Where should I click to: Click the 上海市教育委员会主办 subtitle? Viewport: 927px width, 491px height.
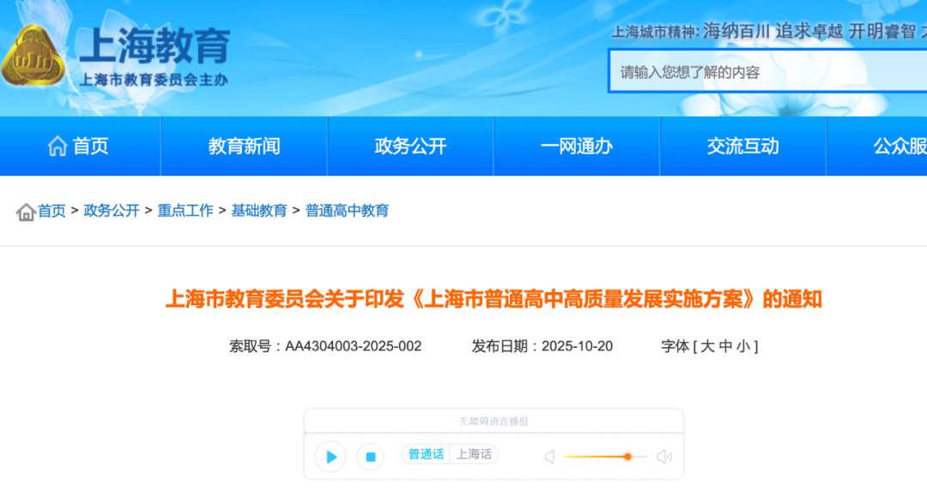[154, 80]
